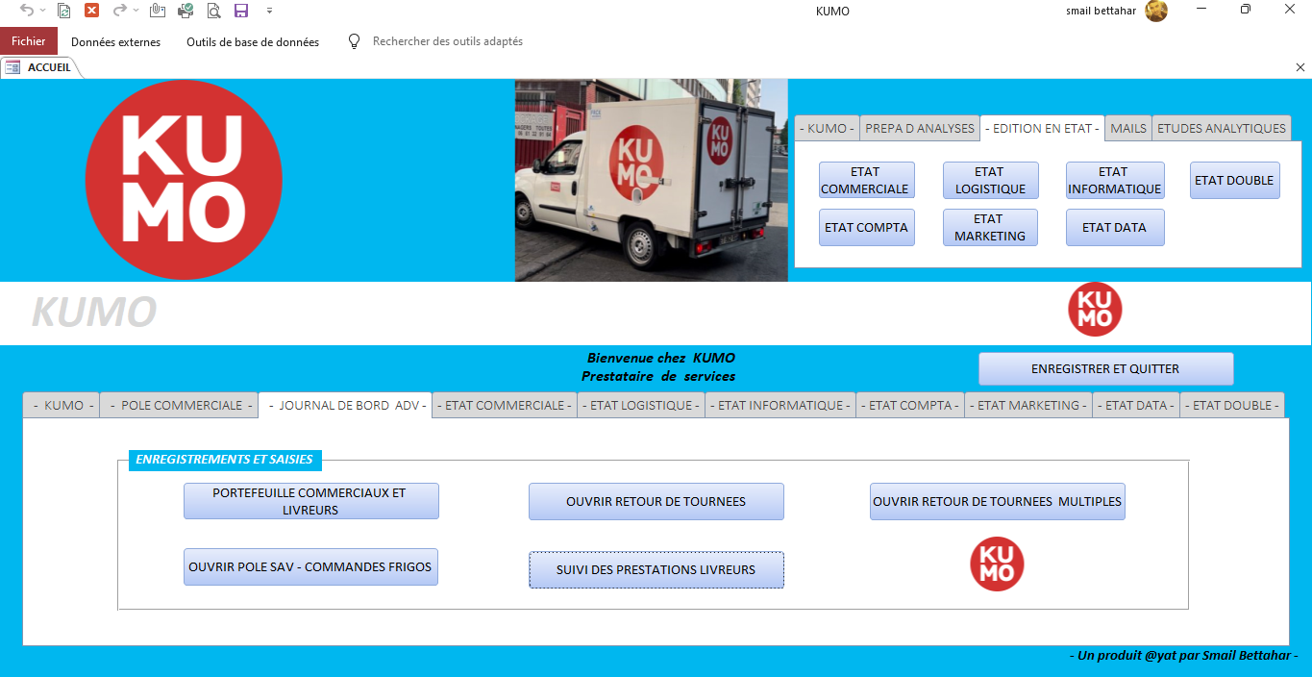Click the ETAT COMMERCIALE button in the upper panel
The height and width of the screenshot is (677, 1312).
tap(866, 180)
